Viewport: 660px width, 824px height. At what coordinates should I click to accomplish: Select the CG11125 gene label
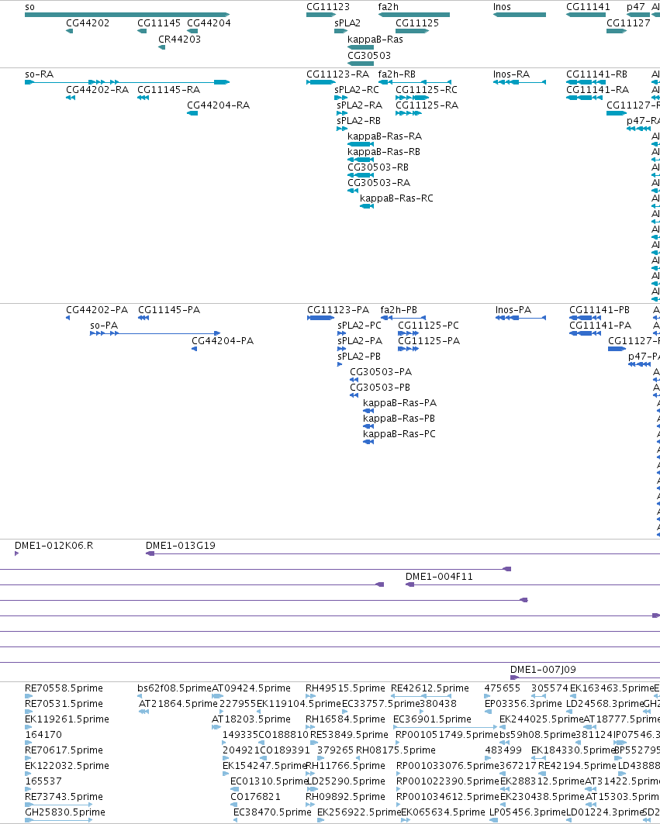click(x=417, y=23)
